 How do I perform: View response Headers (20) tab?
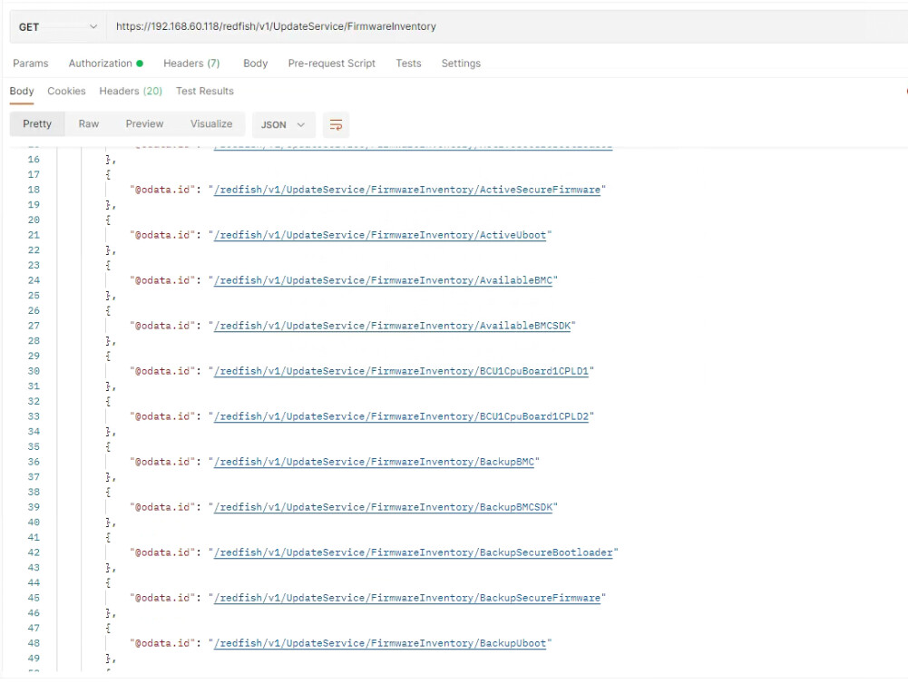tap(131, 92)
